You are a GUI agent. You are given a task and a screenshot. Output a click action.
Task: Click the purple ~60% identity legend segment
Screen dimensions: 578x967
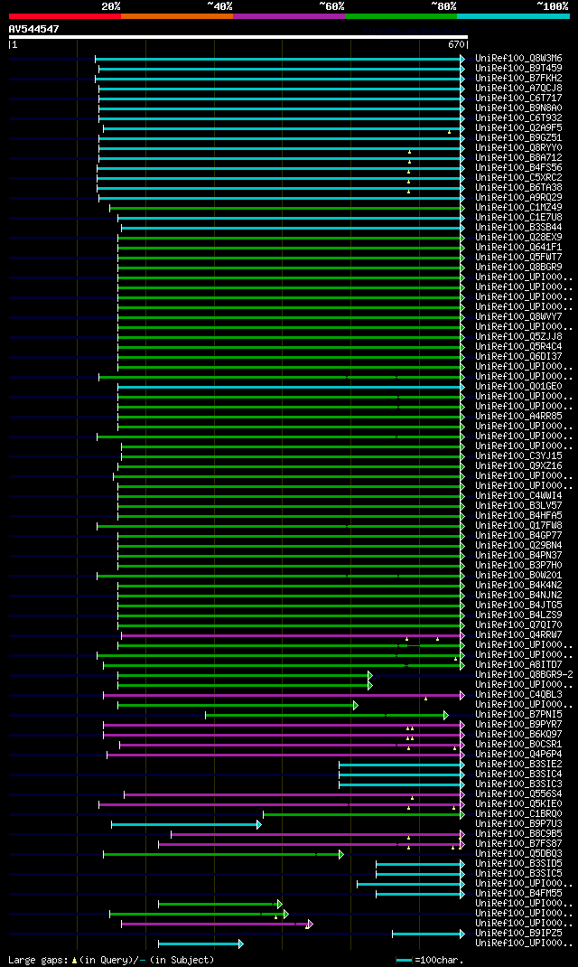(289, 16)
